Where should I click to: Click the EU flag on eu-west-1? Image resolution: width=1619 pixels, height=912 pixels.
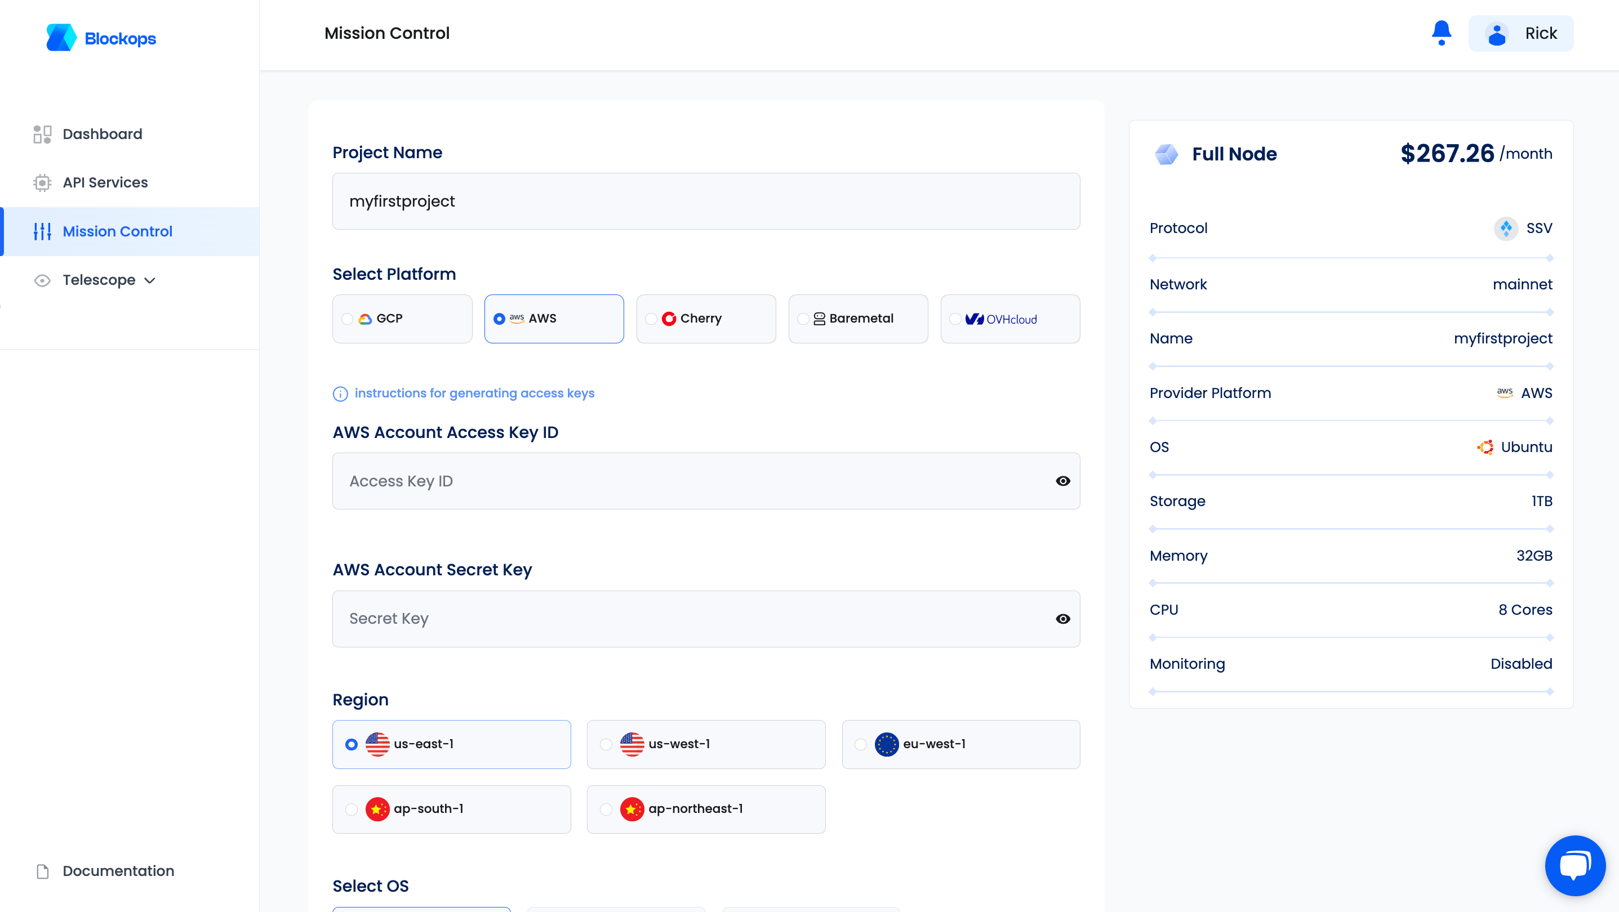pyautogui.click(x=887, y=744)
